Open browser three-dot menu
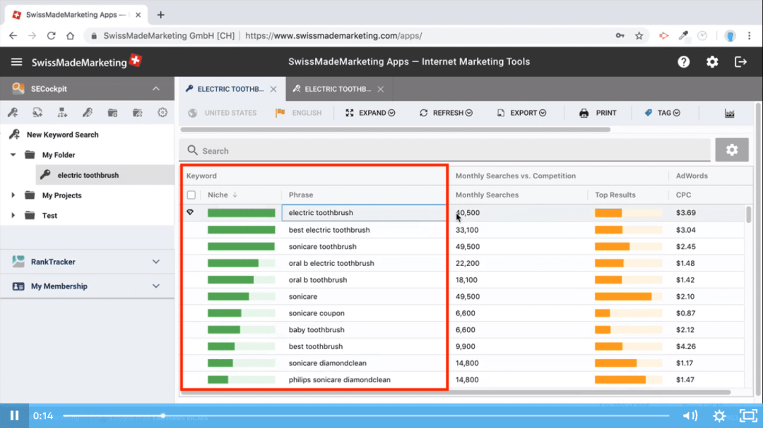Screen dimensions: 763x428 tap(750, 35)
